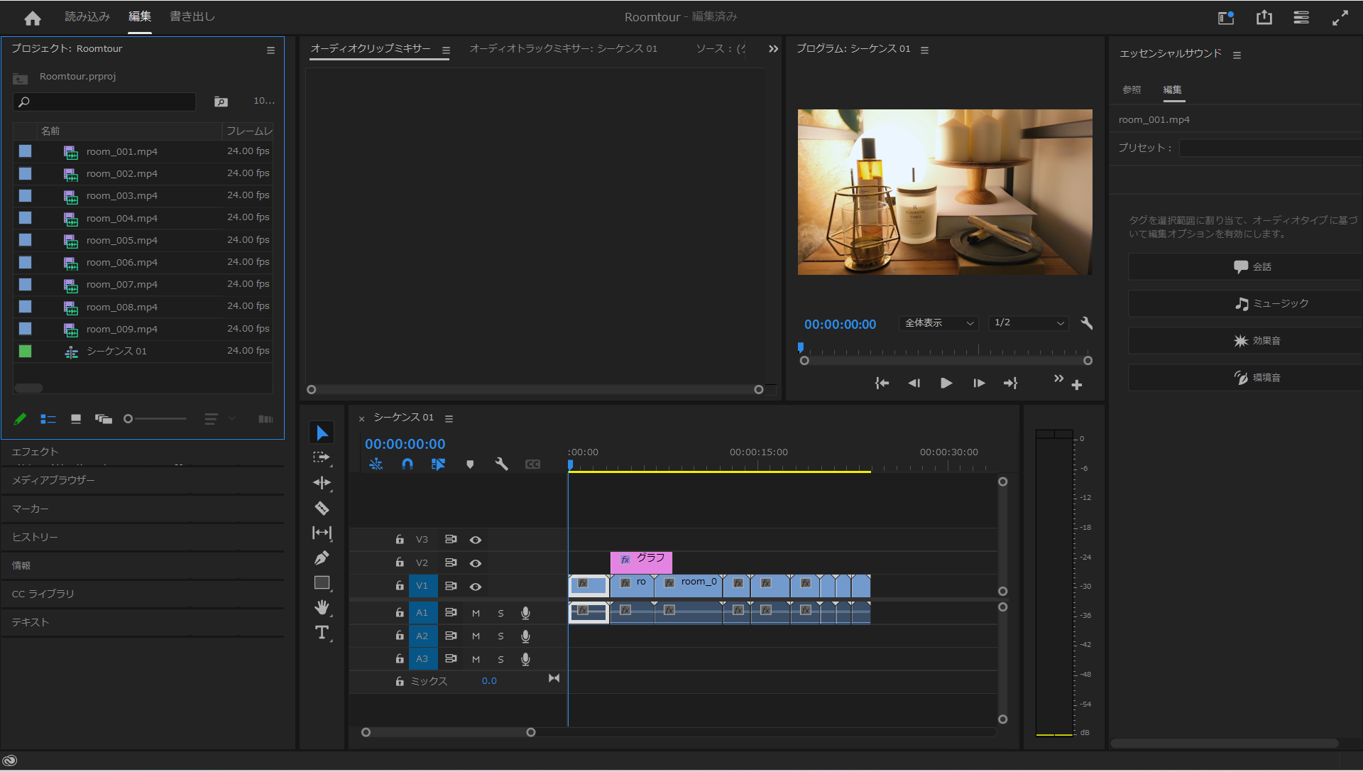This screenshot has height=772, width=1363.
Task: Click the quick export share icon
Action: (1264, 18)
